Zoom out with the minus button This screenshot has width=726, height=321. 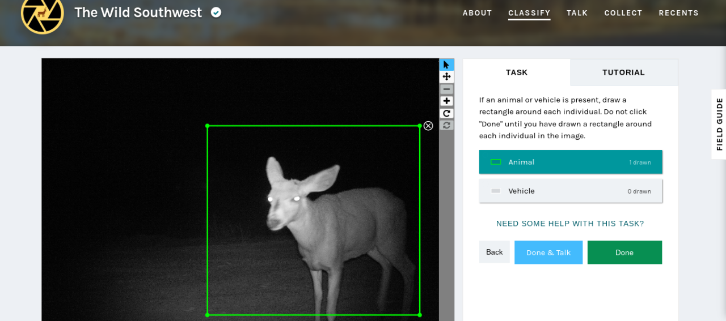[x=446, y=89]
